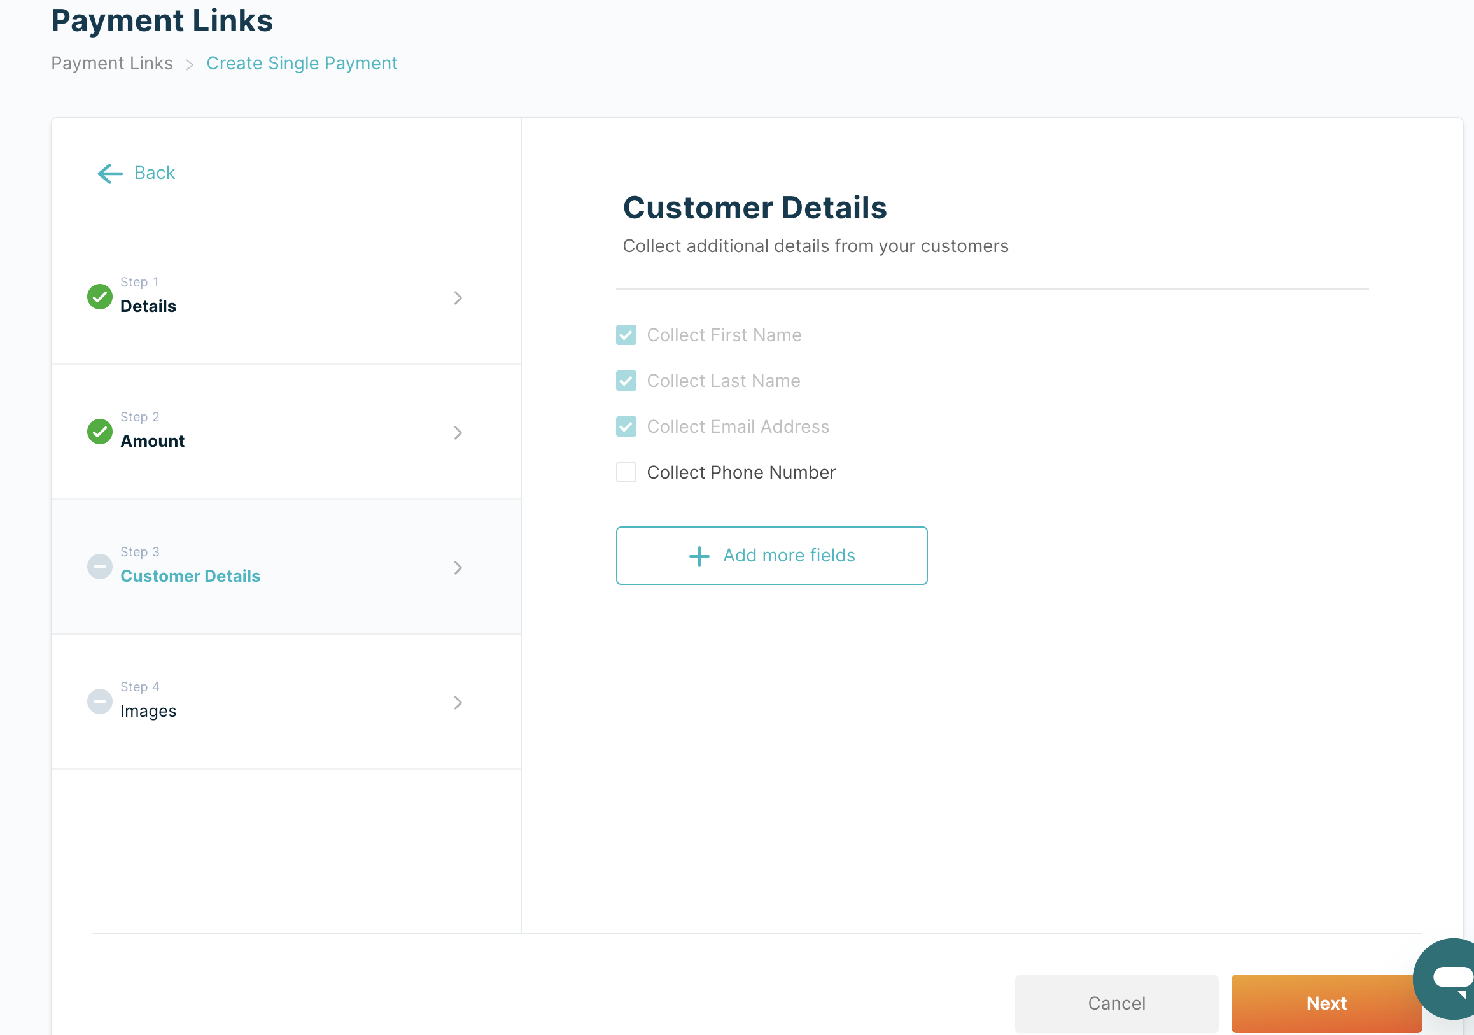The image size is (1474, 1035).
Task: Click the Cancel button
Action: click(1116, 1003)
